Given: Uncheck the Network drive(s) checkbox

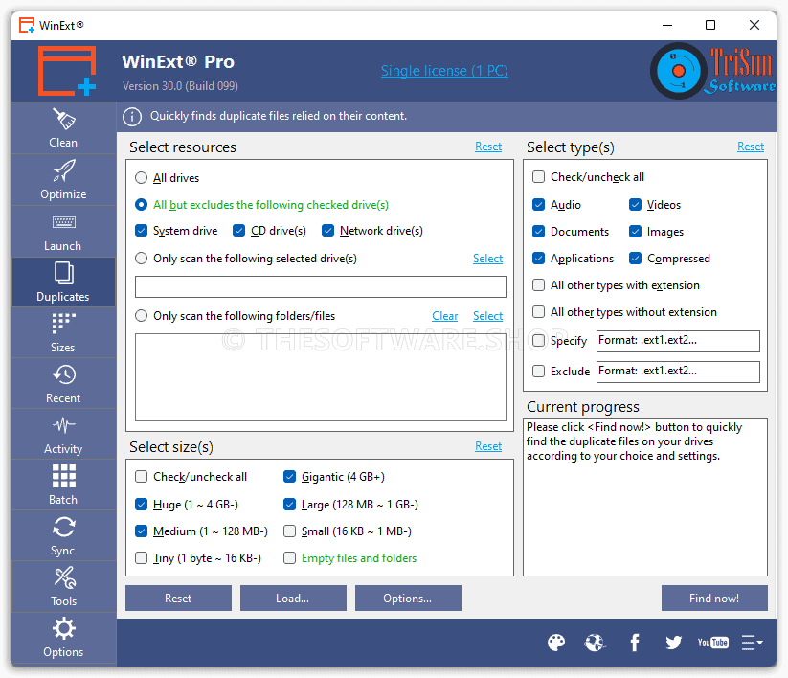Looking at the screenshot, I should (x=327, y=231).
